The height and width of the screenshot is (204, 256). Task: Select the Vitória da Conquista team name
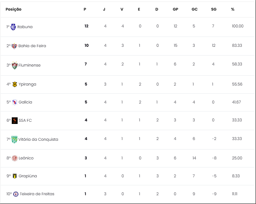(x=38, y=139)
